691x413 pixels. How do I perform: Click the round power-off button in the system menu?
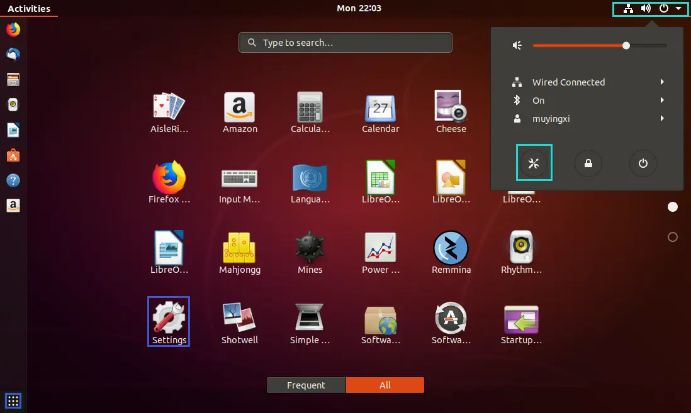(643, 163)
